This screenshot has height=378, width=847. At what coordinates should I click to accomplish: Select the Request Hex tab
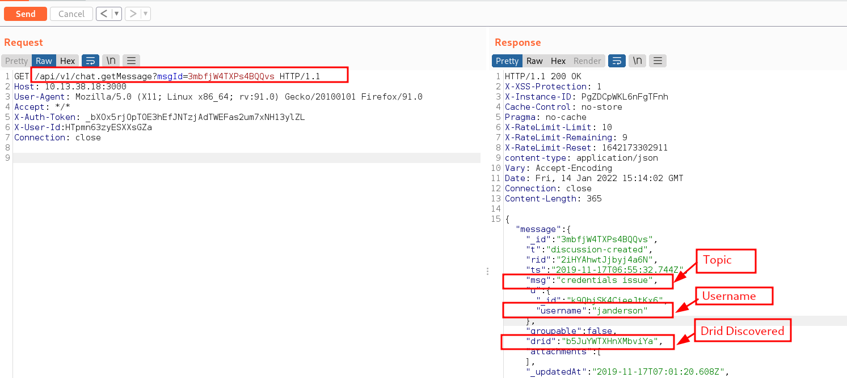click(68, 61)
